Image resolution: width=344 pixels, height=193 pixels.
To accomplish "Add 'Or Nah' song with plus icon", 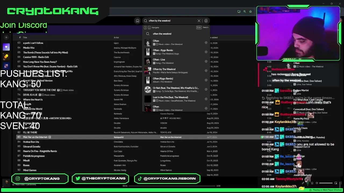I will (206, 90).
